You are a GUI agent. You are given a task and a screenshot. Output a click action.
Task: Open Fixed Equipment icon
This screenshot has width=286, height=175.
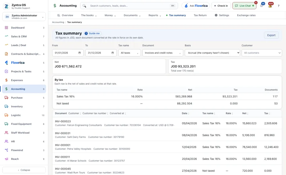tap(6, 124)
